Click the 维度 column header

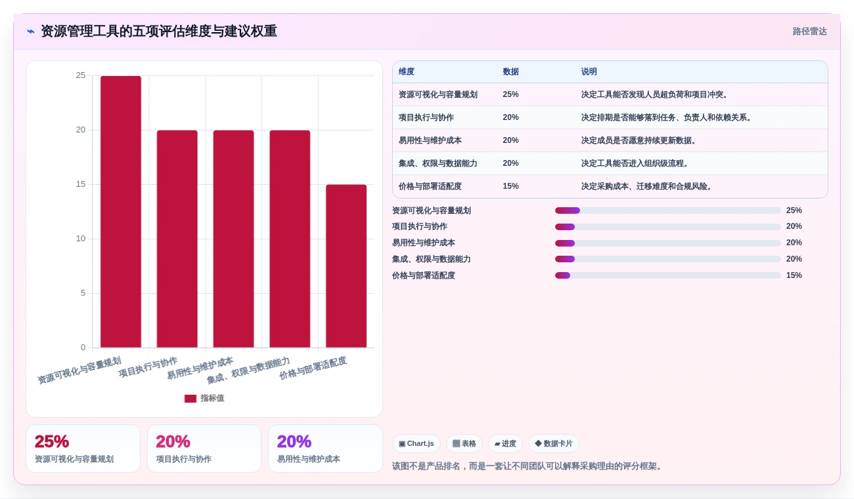point(407,72)
